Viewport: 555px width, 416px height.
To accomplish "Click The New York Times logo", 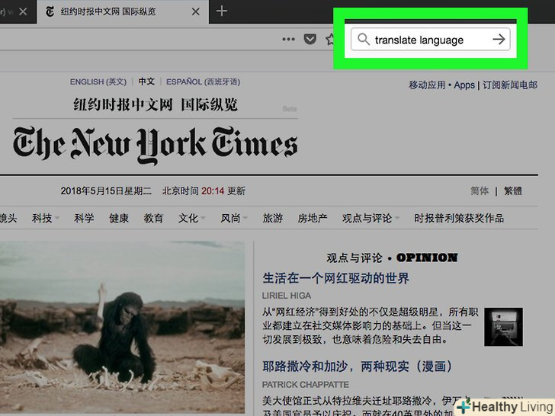I will pyautogui.click(x=155, y=146).
